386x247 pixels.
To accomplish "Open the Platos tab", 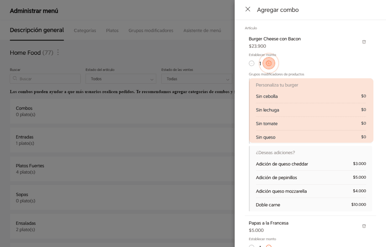I will coord(112,31).
